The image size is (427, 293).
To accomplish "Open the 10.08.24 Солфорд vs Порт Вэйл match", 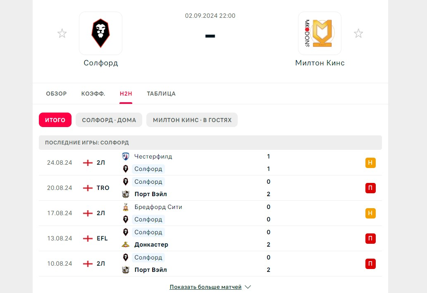I will (x=207, y=264).
